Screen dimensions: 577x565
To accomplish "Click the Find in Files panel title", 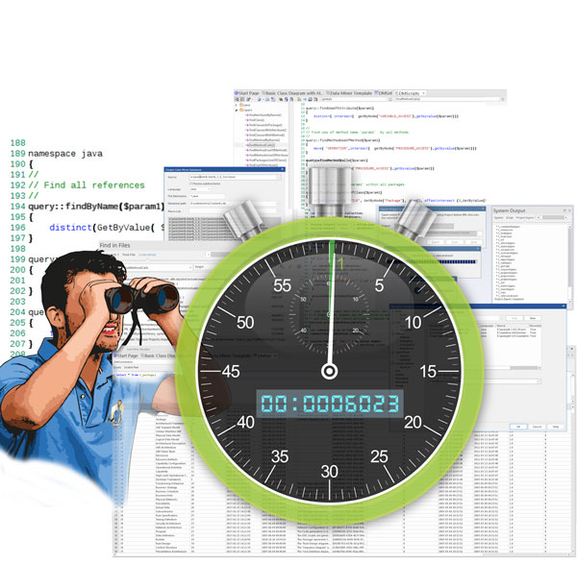I will click(115, 246).
